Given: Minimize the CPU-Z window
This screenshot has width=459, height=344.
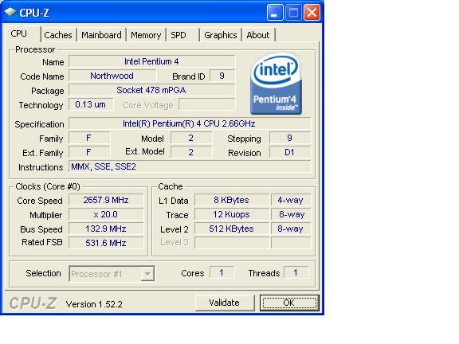Looking at the screenshot, I should click(x=275, y=12).
